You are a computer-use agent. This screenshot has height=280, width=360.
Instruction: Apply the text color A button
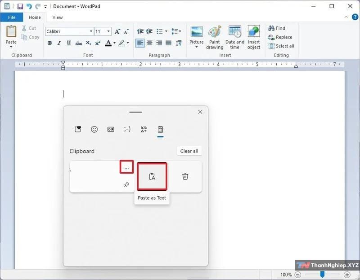pyautogui.click(x=108, y=43)
